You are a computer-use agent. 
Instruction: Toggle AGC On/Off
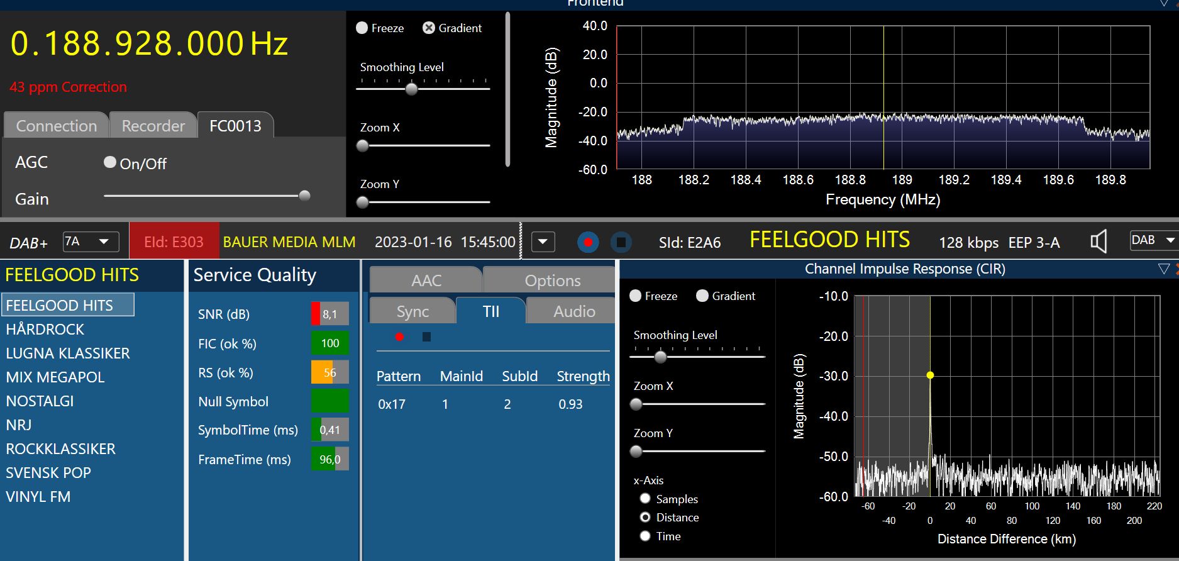coord(110,163)
